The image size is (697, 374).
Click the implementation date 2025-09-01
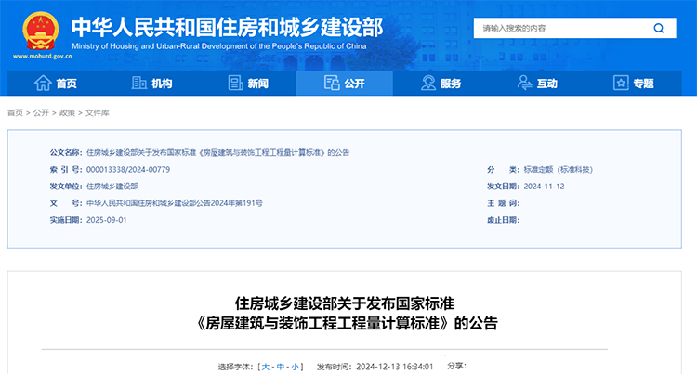(107, 220)
